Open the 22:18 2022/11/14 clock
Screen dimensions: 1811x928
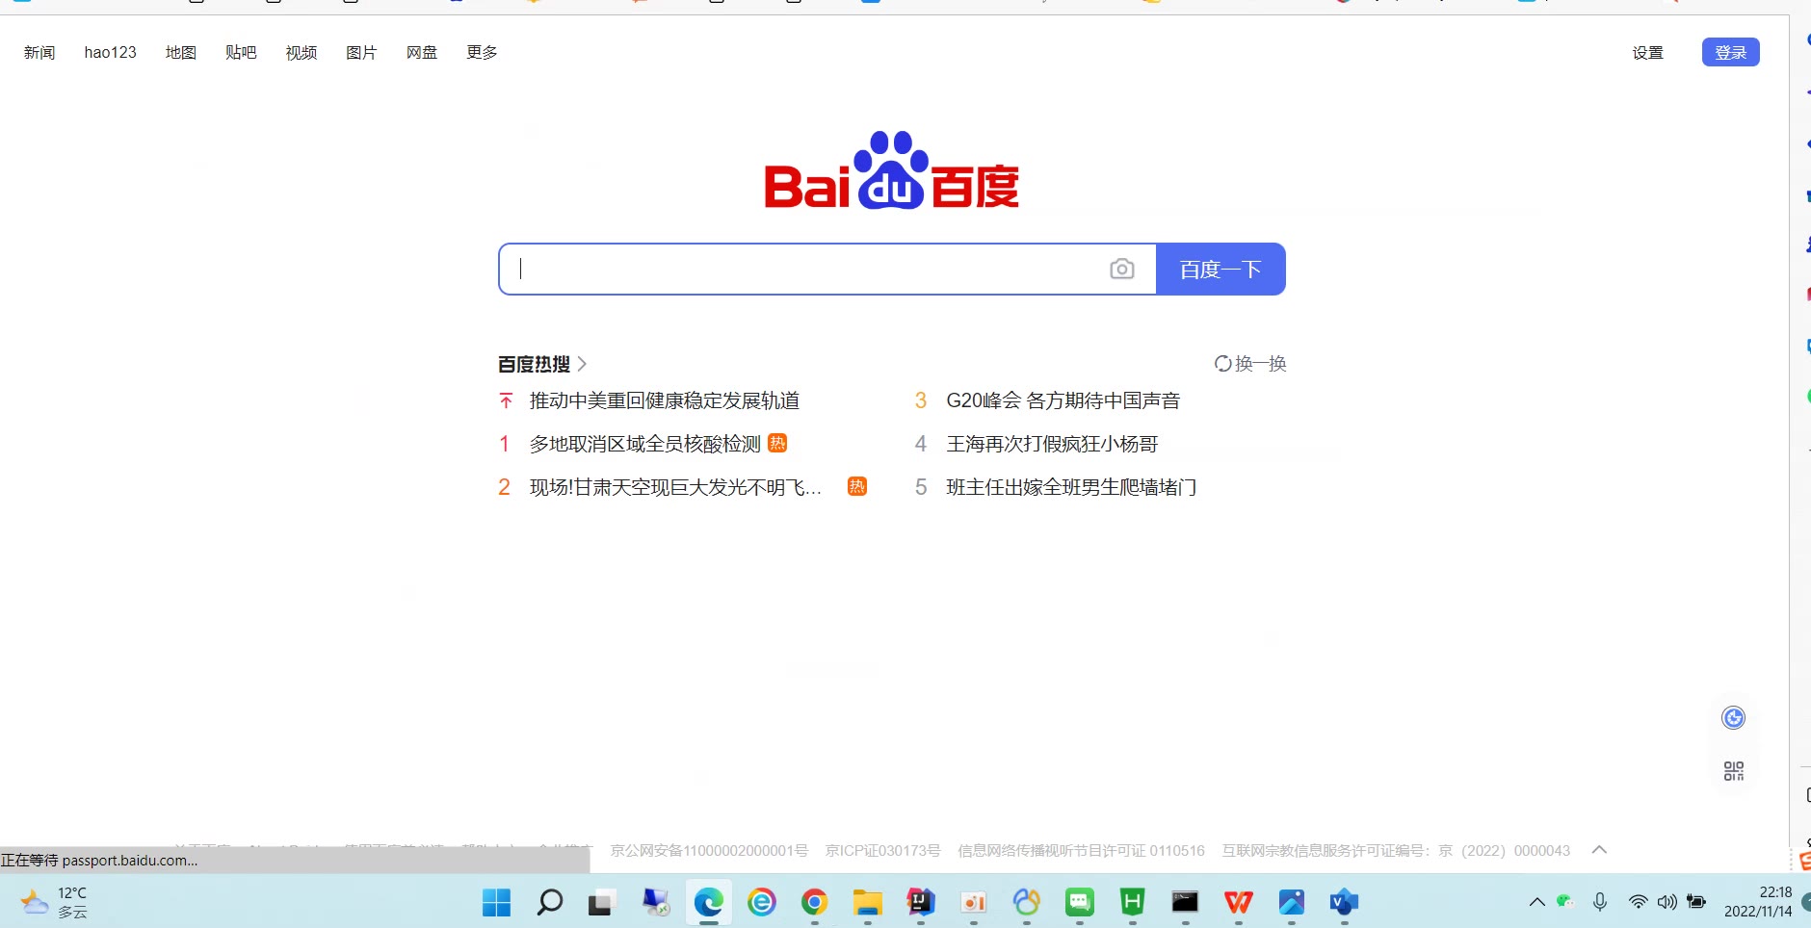click(1758, 902)
